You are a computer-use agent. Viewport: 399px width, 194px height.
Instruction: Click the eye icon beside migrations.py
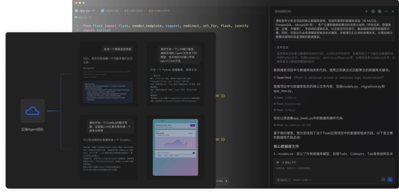(x=275, y=104)
